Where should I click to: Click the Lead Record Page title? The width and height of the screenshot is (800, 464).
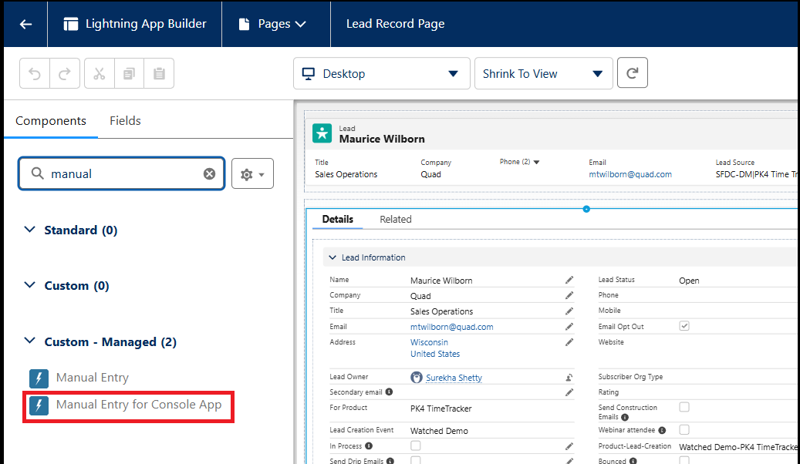click(x=396, y=24)
